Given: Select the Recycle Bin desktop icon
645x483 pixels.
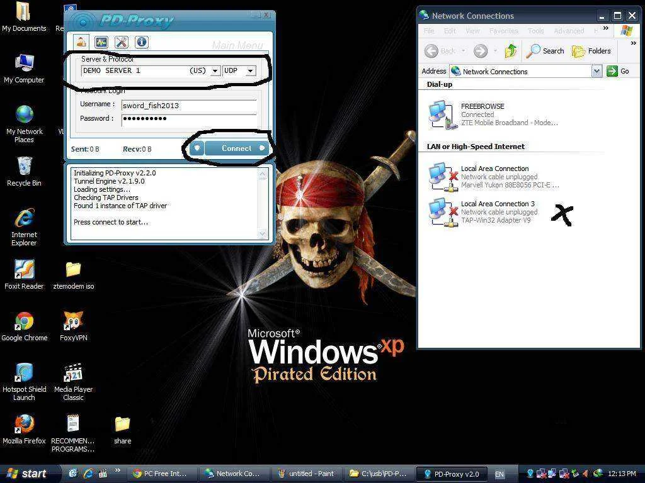Looking at the screenshot, I should pos(24,172).
